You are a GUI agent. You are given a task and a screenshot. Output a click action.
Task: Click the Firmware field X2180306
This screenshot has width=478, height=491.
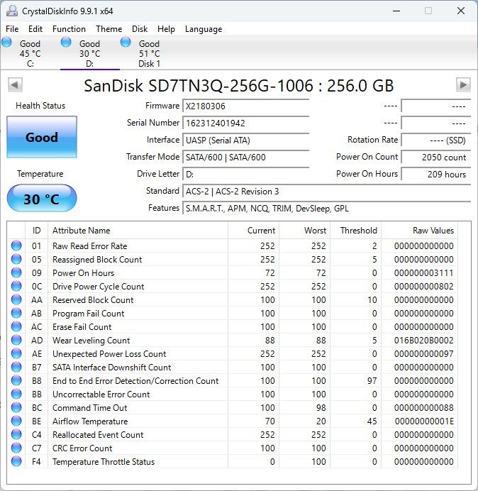245,106
